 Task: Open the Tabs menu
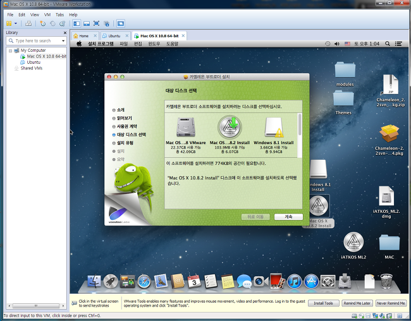pyautogui.click(x=60, y=15)
